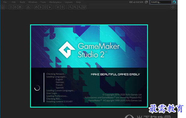
Task: Open the File menu
Action: 5,2
